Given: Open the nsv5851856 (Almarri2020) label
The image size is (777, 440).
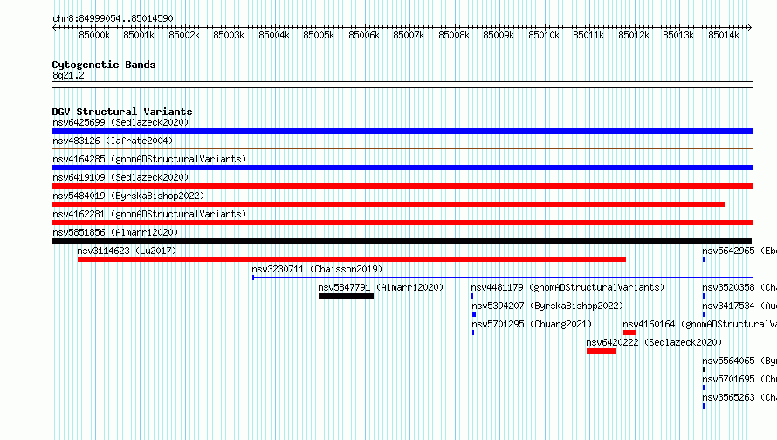Looking at the screenshot, I should point(115,232).
